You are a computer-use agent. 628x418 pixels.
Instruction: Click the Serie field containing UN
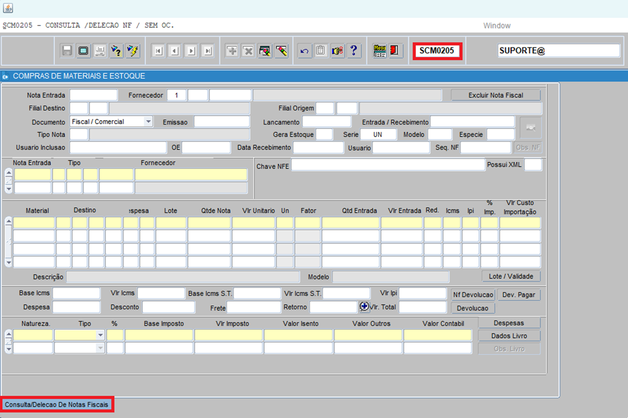point(378,135)
